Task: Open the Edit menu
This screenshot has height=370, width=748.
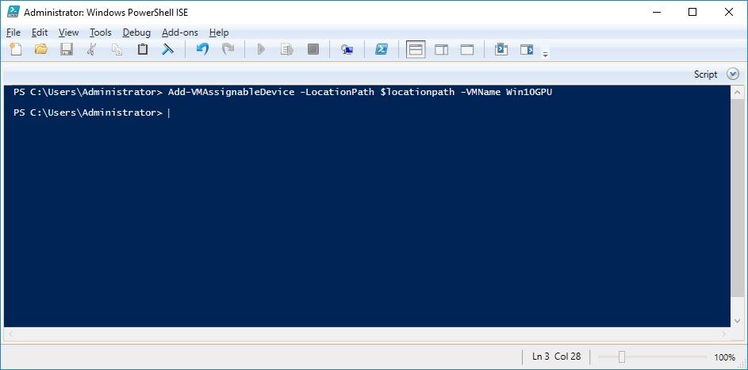Action: point(40,32)
